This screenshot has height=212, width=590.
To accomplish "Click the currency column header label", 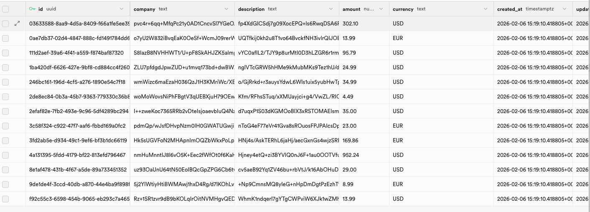I will (403, 9).
